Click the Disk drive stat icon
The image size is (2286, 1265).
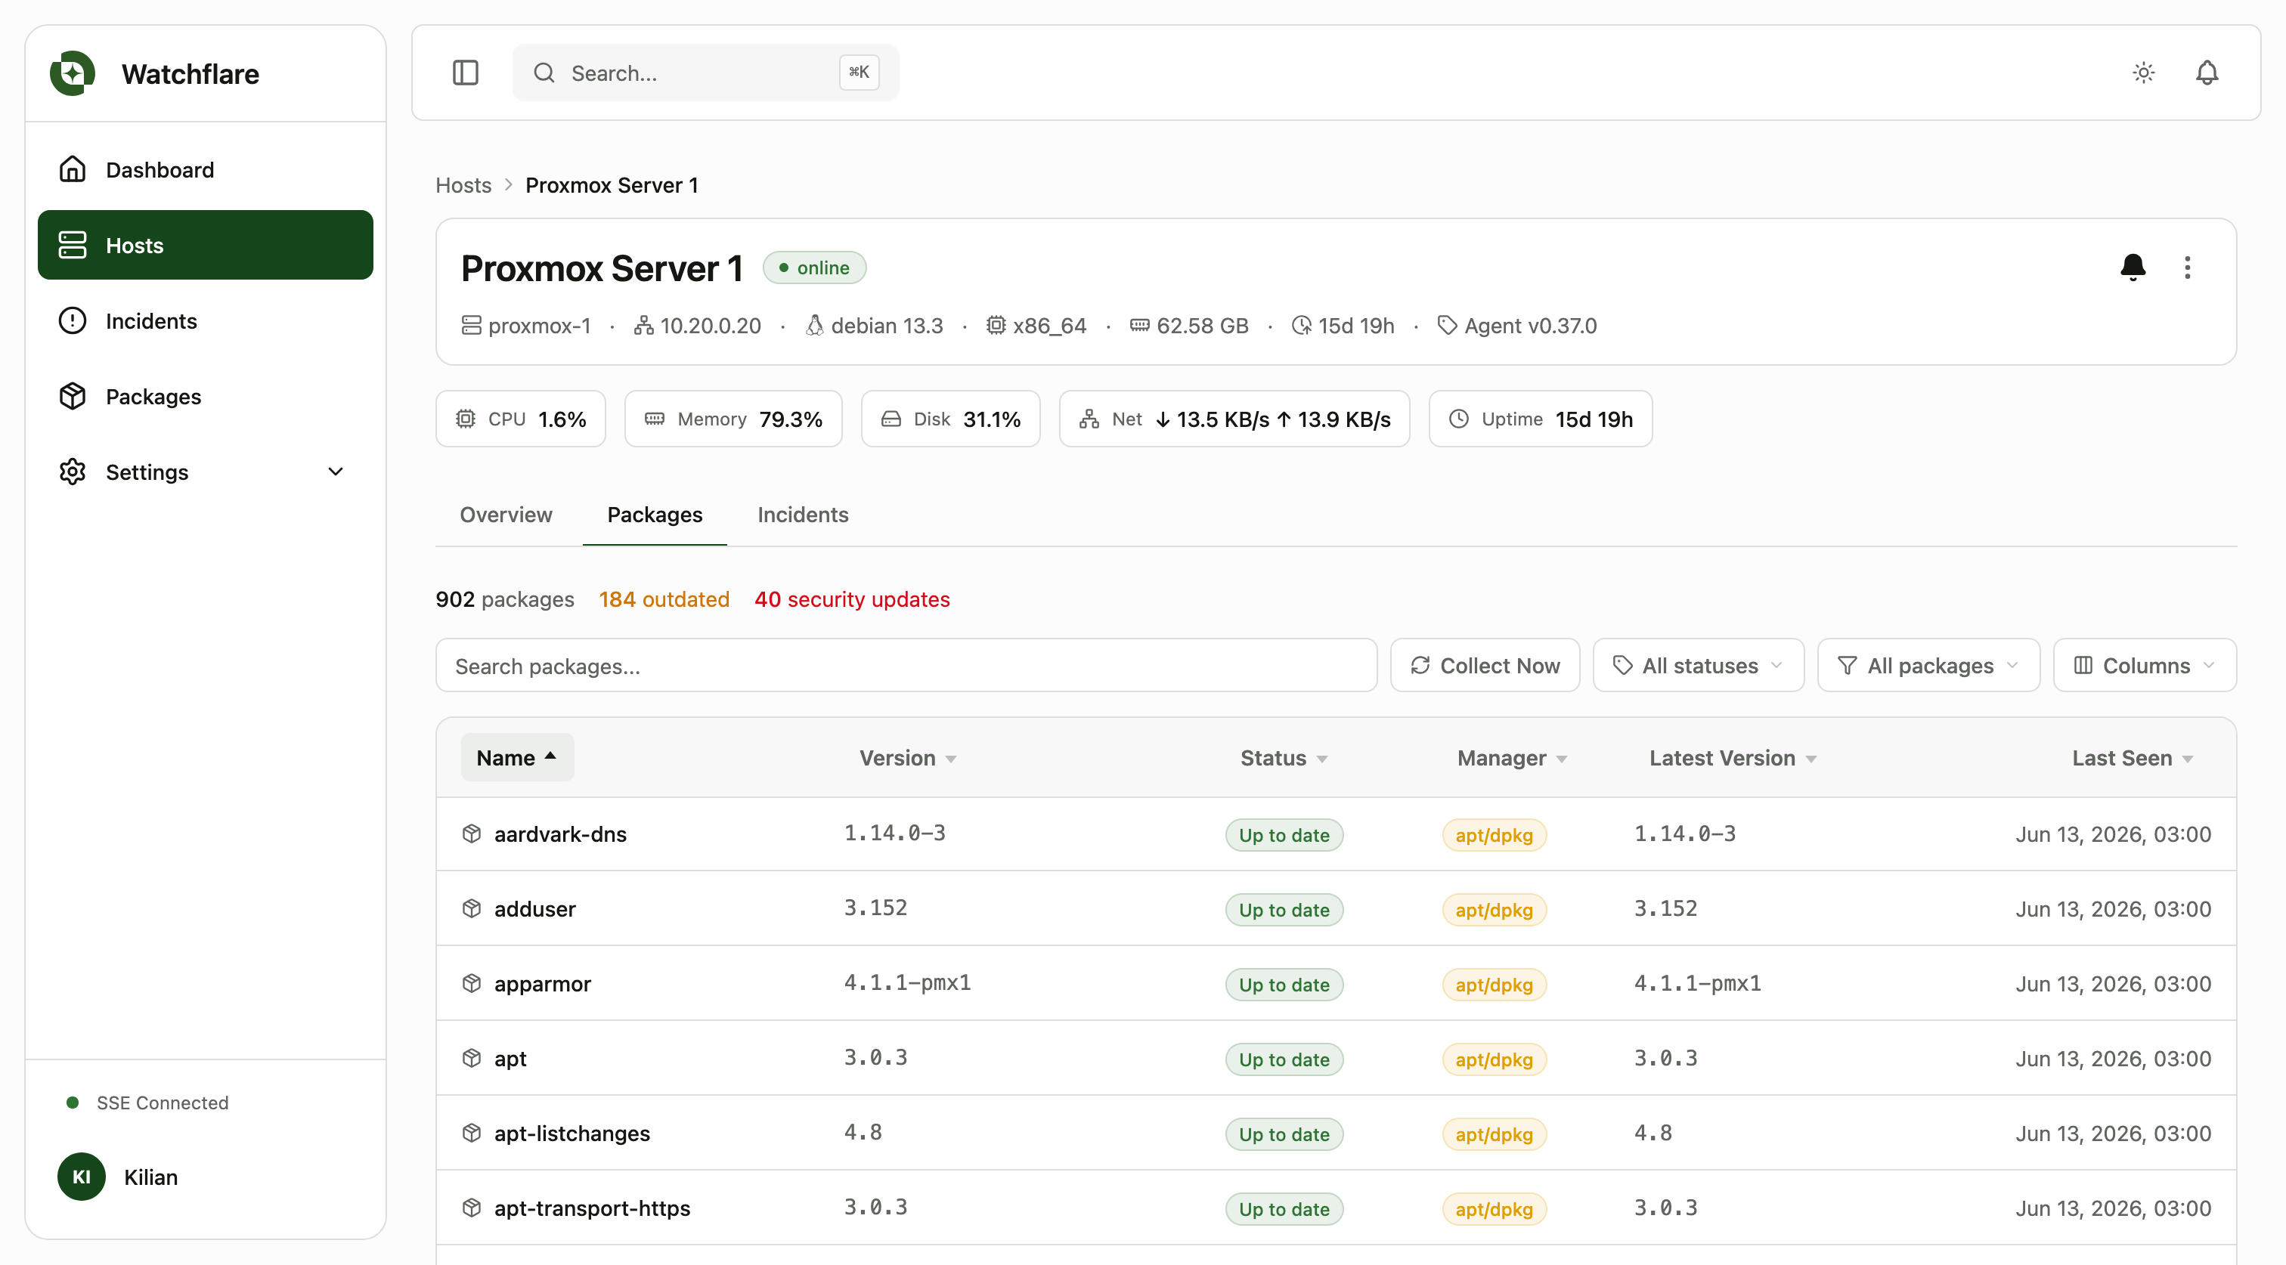point(891,419)
